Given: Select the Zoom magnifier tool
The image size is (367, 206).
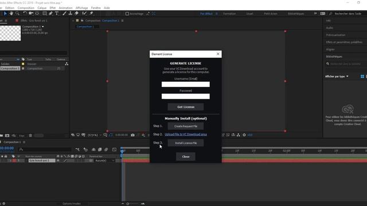Looking at the screenshot, I should click(17, 14).
